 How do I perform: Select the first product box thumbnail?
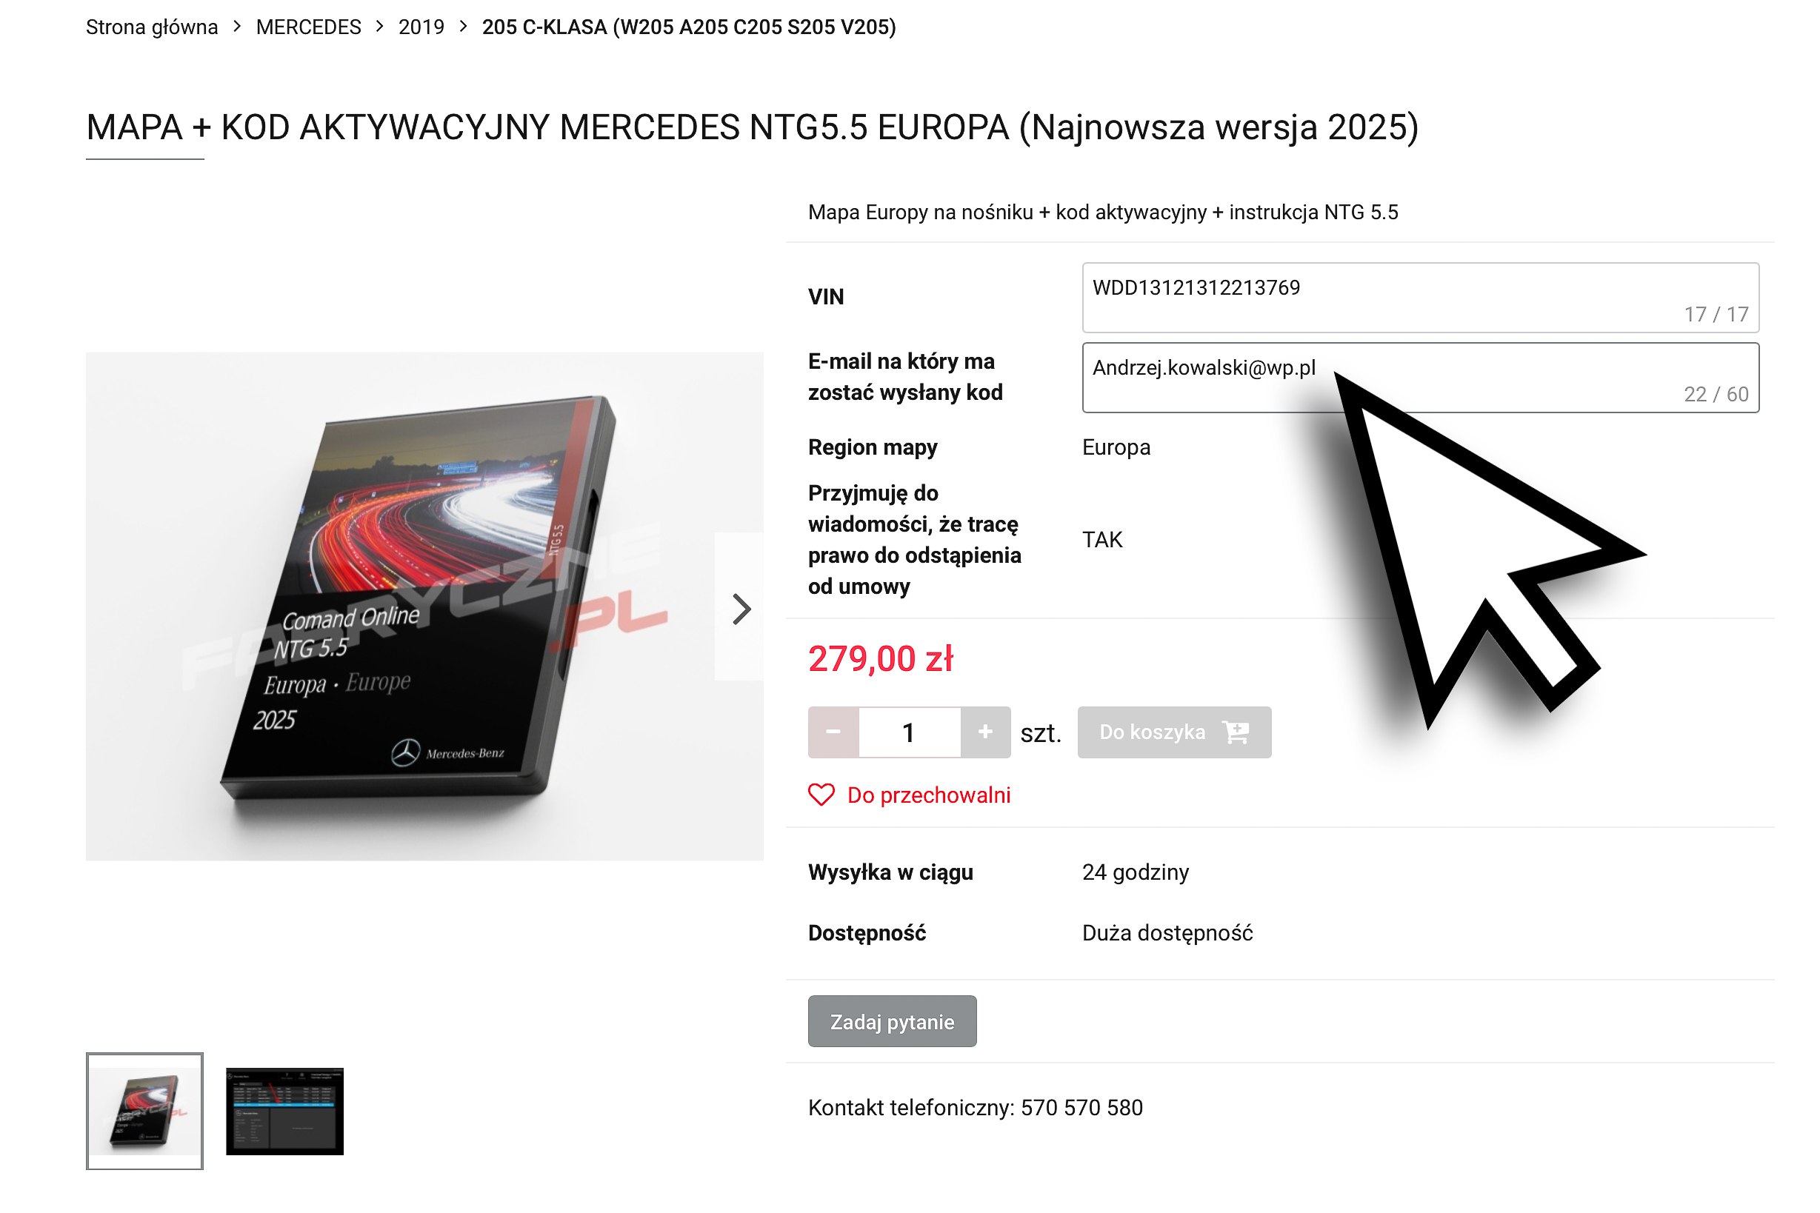tap(144, 1111)
